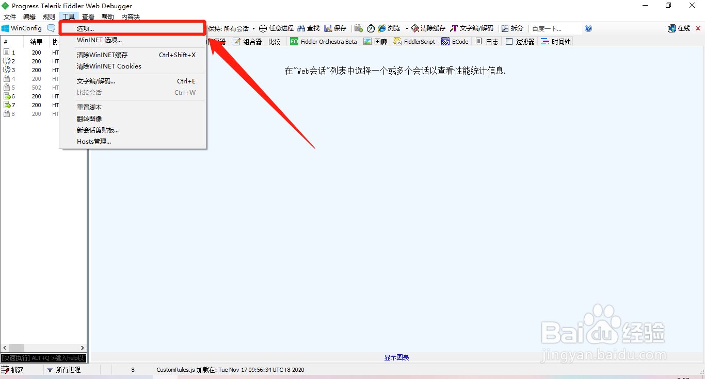Image resolution: width=705 pixels, height=379 pixels.
Task: Click the 文字编/解码 T icon
Action: (454, 28)
